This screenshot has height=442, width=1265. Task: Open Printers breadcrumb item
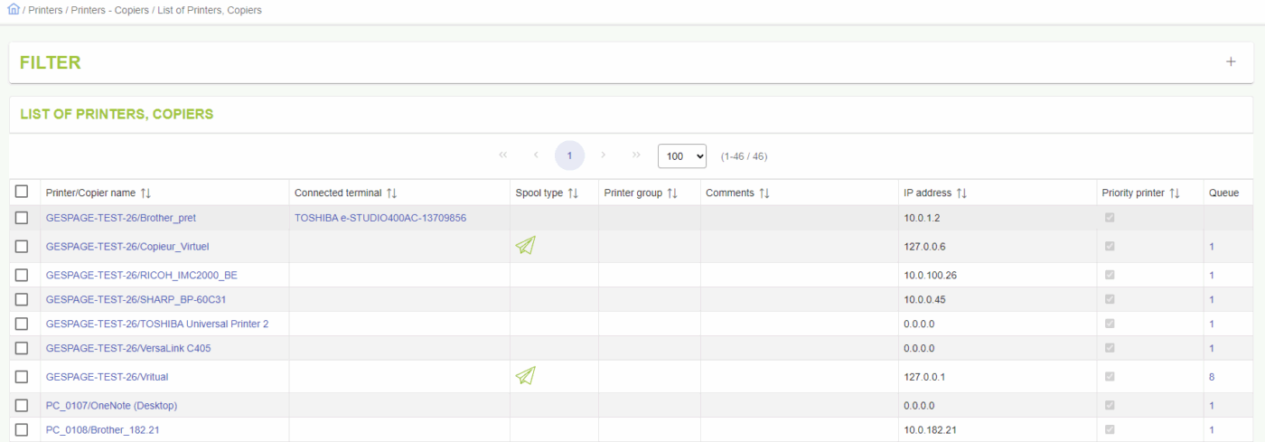pyautogui.click(x=45, y=10)
